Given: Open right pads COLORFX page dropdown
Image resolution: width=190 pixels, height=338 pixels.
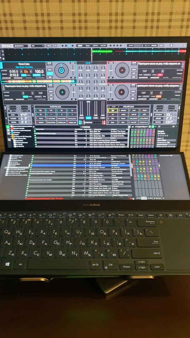Looking at the screenshot, I should tap(128, 107).
